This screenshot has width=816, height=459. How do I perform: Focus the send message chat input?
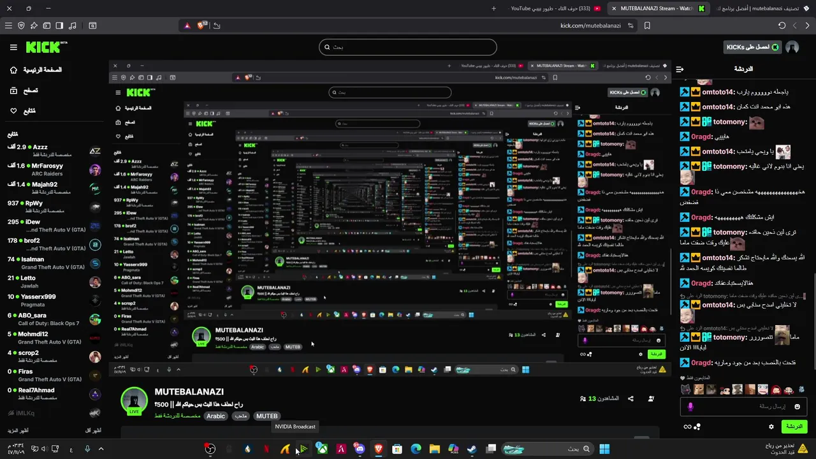743,406
